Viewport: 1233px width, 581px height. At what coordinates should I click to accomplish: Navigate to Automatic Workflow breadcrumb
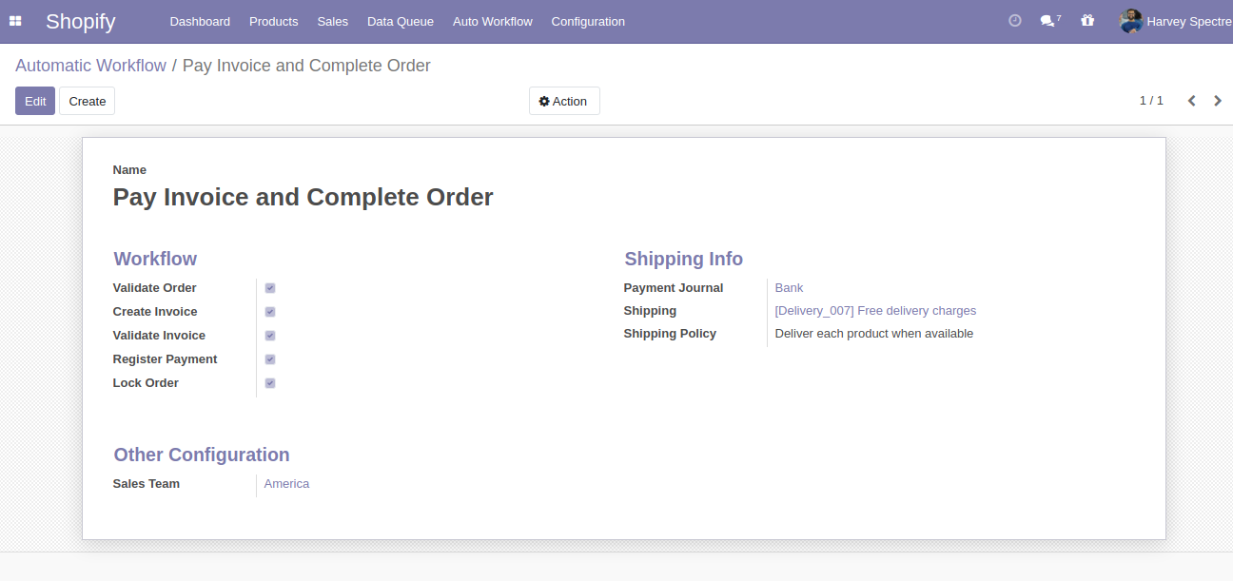pyautogui.click(x=90, y=66)
